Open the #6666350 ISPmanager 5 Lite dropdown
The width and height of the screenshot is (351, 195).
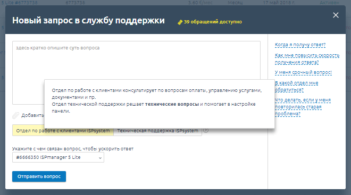pyautogui.click(x=58, y=157)
